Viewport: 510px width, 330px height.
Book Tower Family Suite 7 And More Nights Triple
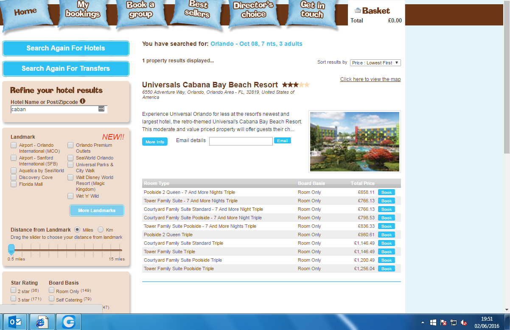[x=387, y=201]
